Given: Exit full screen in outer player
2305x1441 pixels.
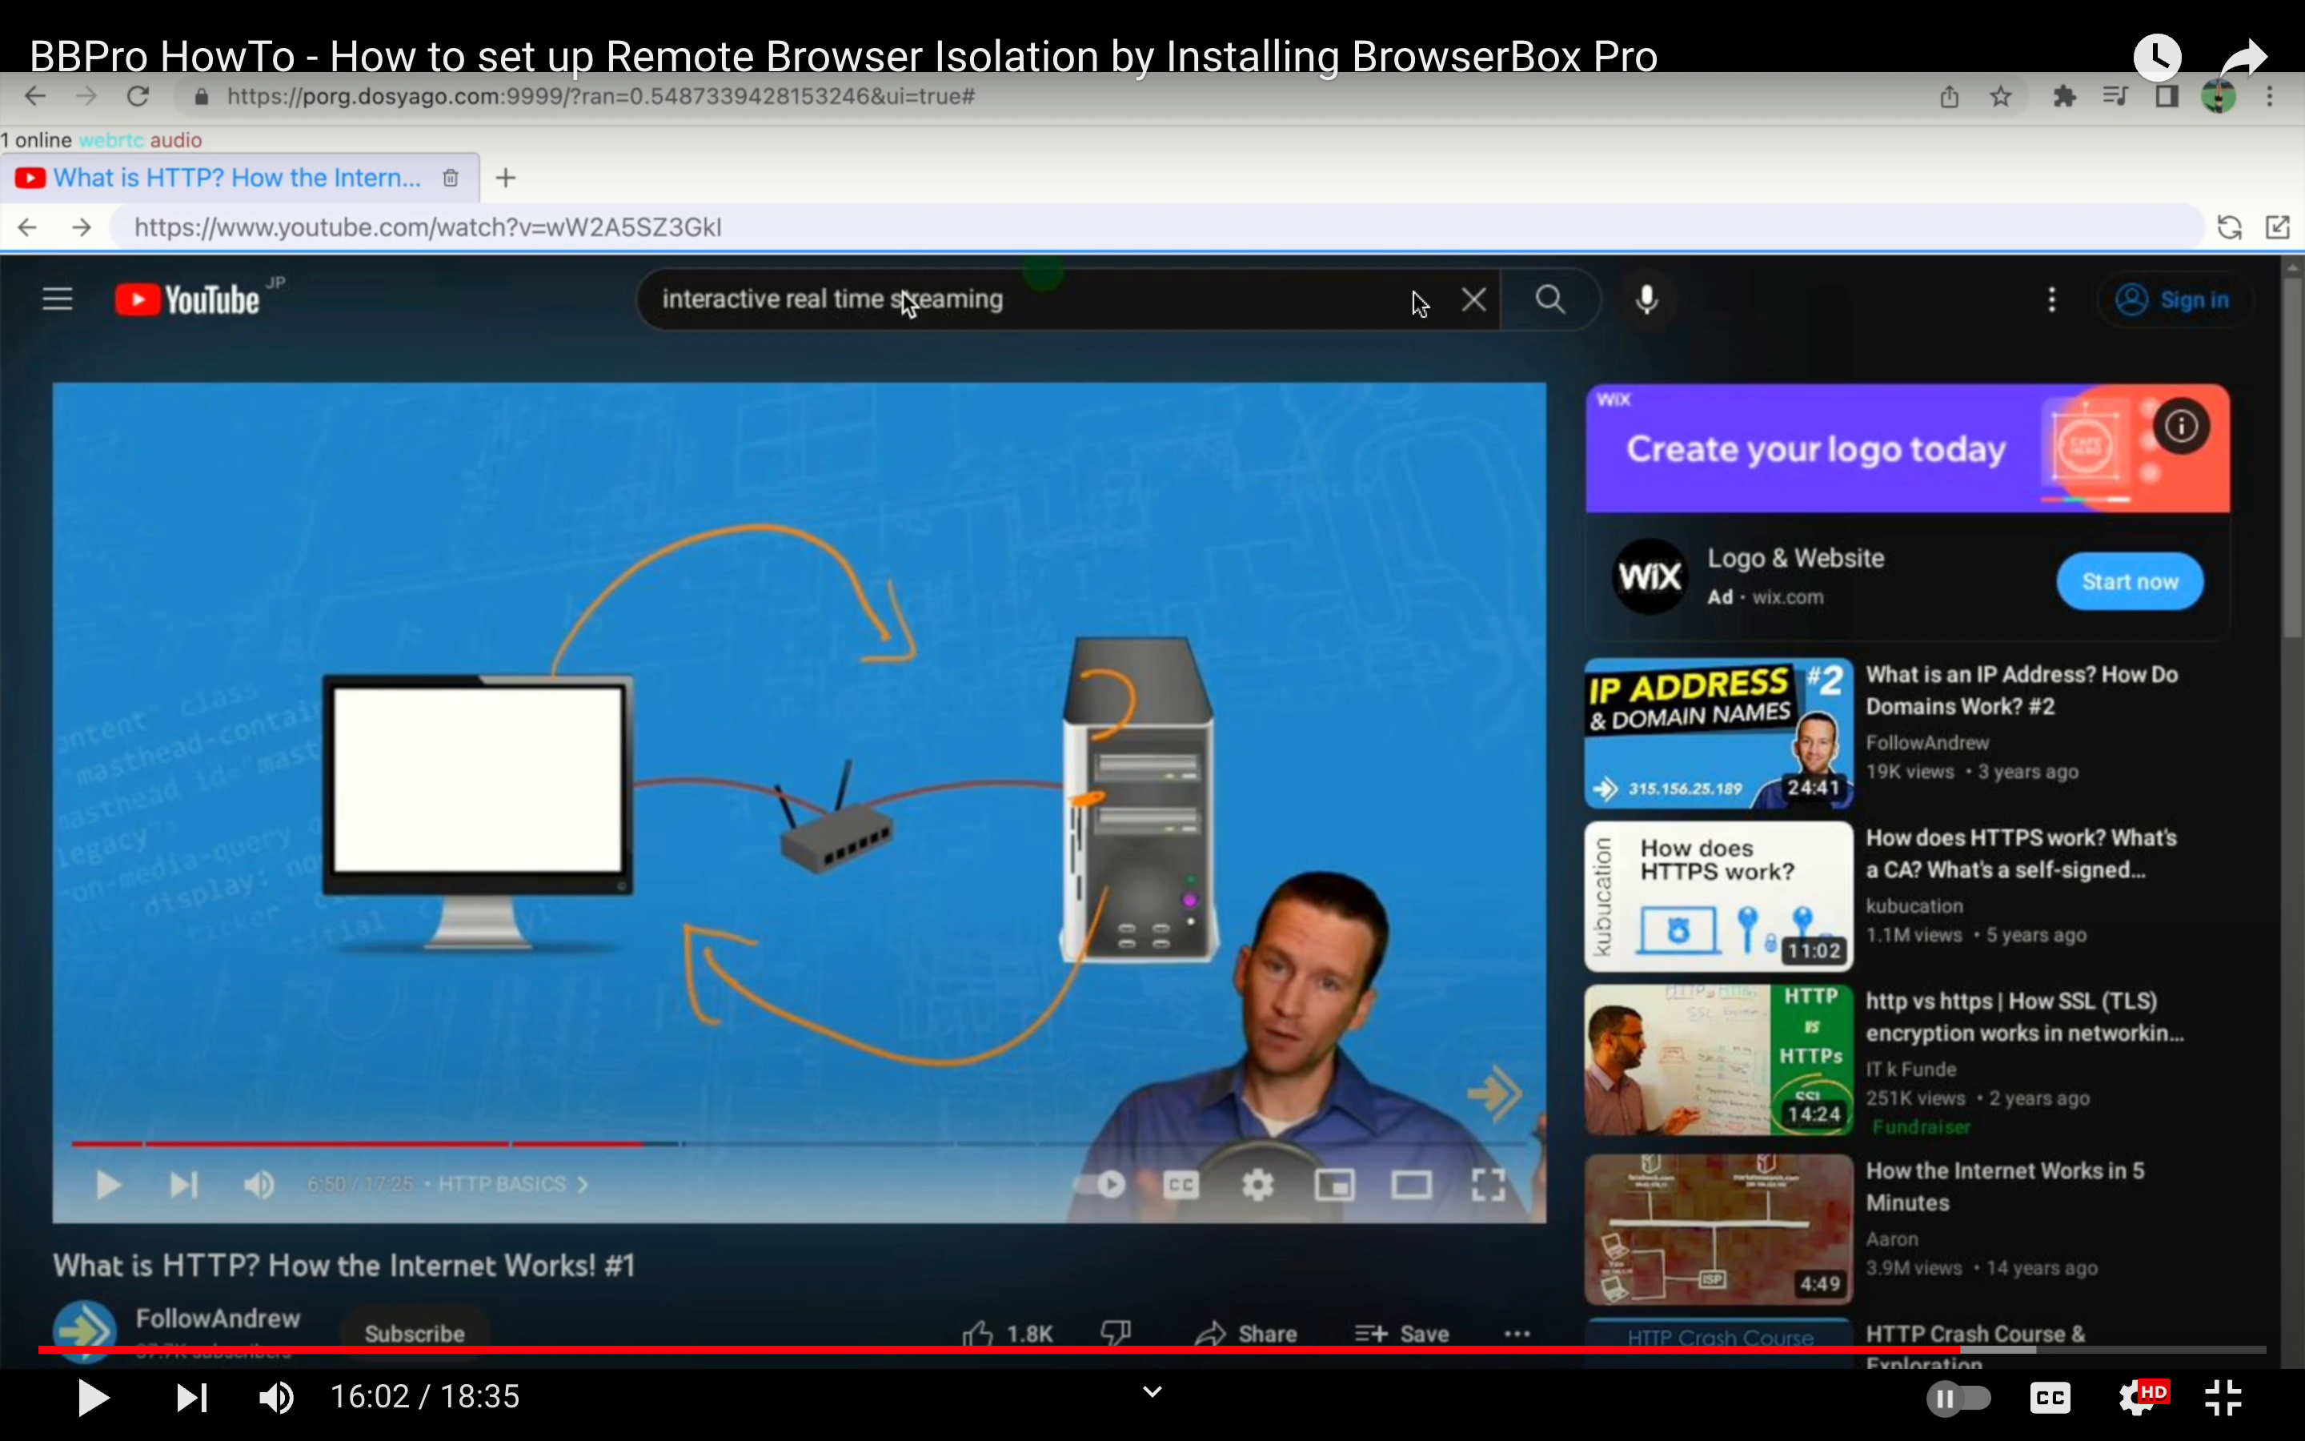Looking at the screenshot, I should [2223, 1398].
